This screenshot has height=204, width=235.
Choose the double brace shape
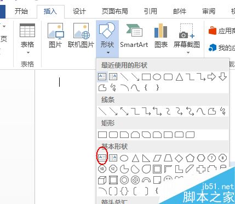pos(124,191)
